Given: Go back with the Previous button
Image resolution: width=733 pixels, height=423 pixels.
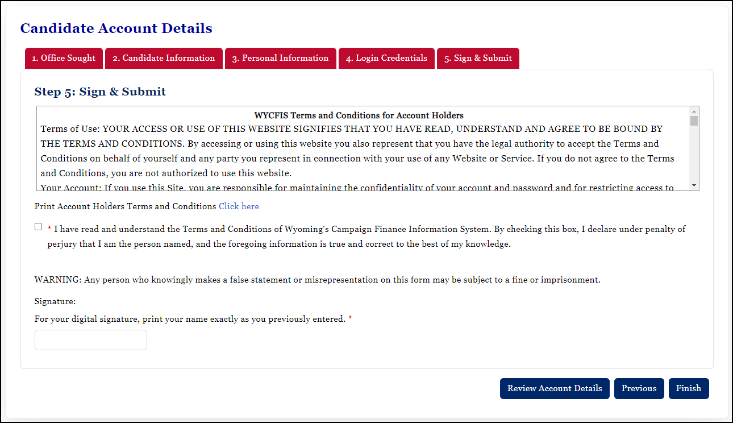Looking at the screenshot, I should coord(639,388).
